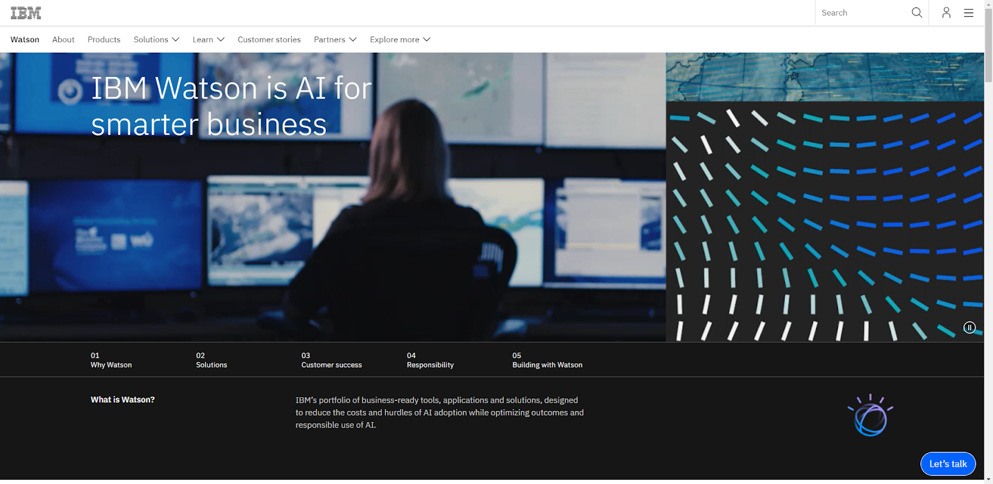Jump to section 03 Customer success

point(331,360)
